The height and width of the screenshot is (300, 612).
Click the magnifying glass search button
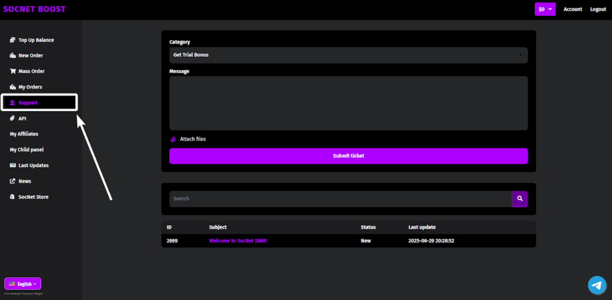point(519,198)
